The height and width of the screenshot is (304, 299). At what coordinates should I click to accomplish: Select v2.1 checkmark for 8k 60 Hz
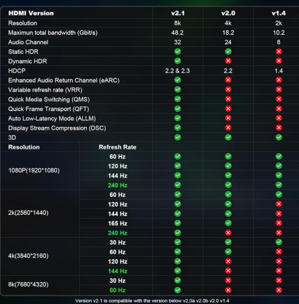177,290
